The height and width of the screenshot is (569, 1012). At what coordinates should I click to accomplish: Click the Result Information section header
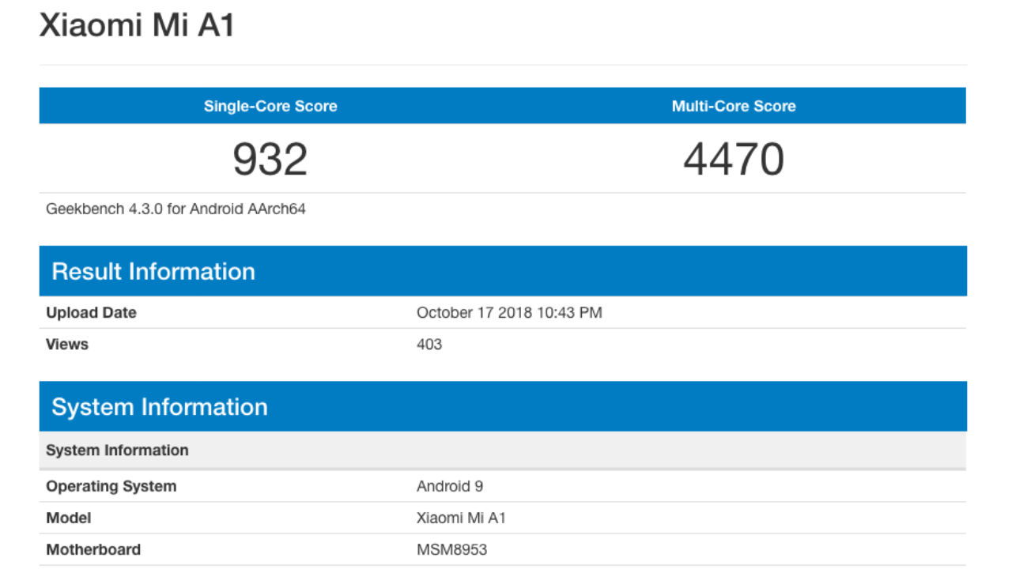[503, 271]
